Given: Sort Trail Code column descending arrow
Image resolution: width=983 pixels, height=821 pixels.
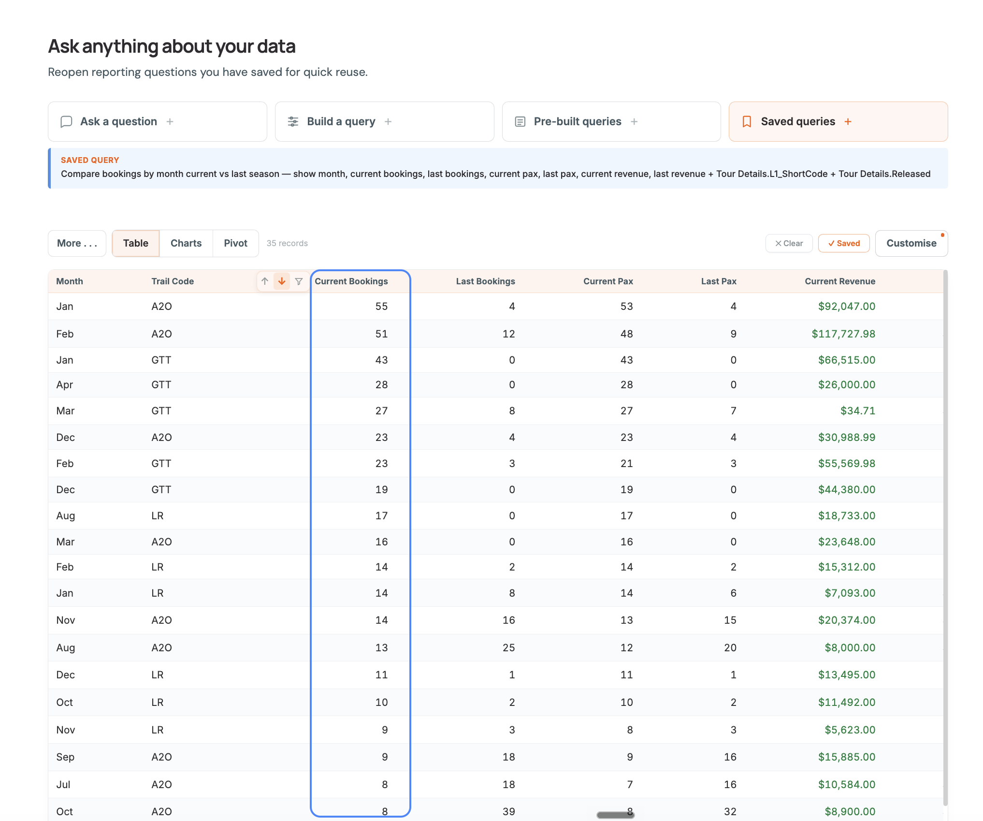Looking at the screenshot, I should (282, 281).
